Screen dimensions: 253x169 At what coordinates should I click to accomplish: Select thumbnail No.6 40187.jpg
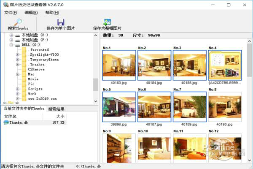coord(154,107)
